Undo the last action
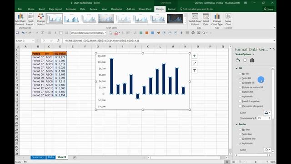291x164 pixels. coord(23,33)
